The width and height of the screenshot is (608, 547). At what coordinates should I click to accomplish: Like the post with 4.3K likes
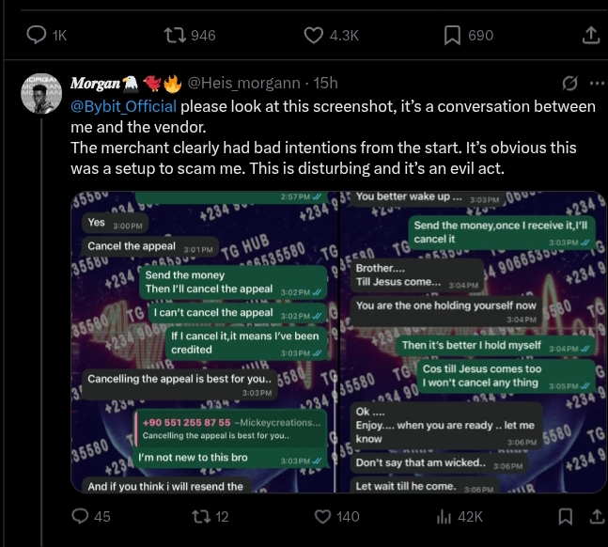pos(315,35)
